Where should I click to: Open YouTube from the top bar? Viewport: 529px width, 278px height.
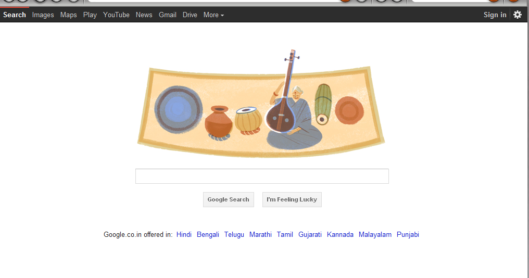116,15
